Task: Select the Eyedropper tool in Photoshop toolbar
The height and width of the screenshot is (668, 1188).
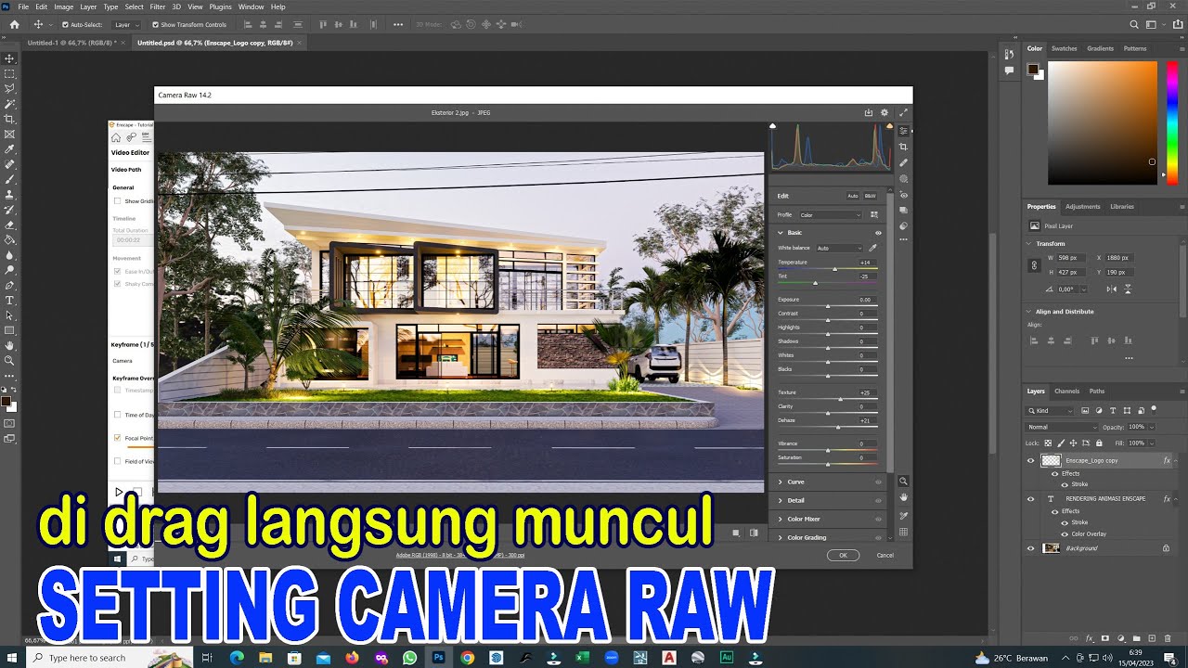Action: click(10, 148)
